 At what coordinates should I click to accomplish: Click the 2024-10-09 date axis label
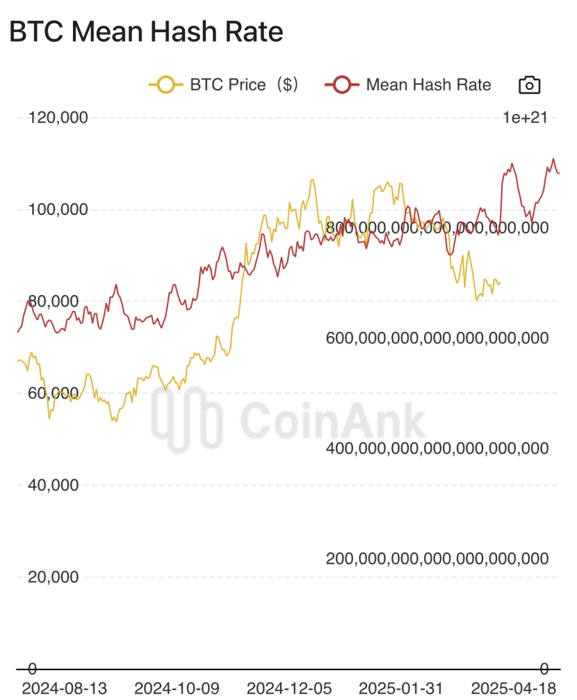177,688
